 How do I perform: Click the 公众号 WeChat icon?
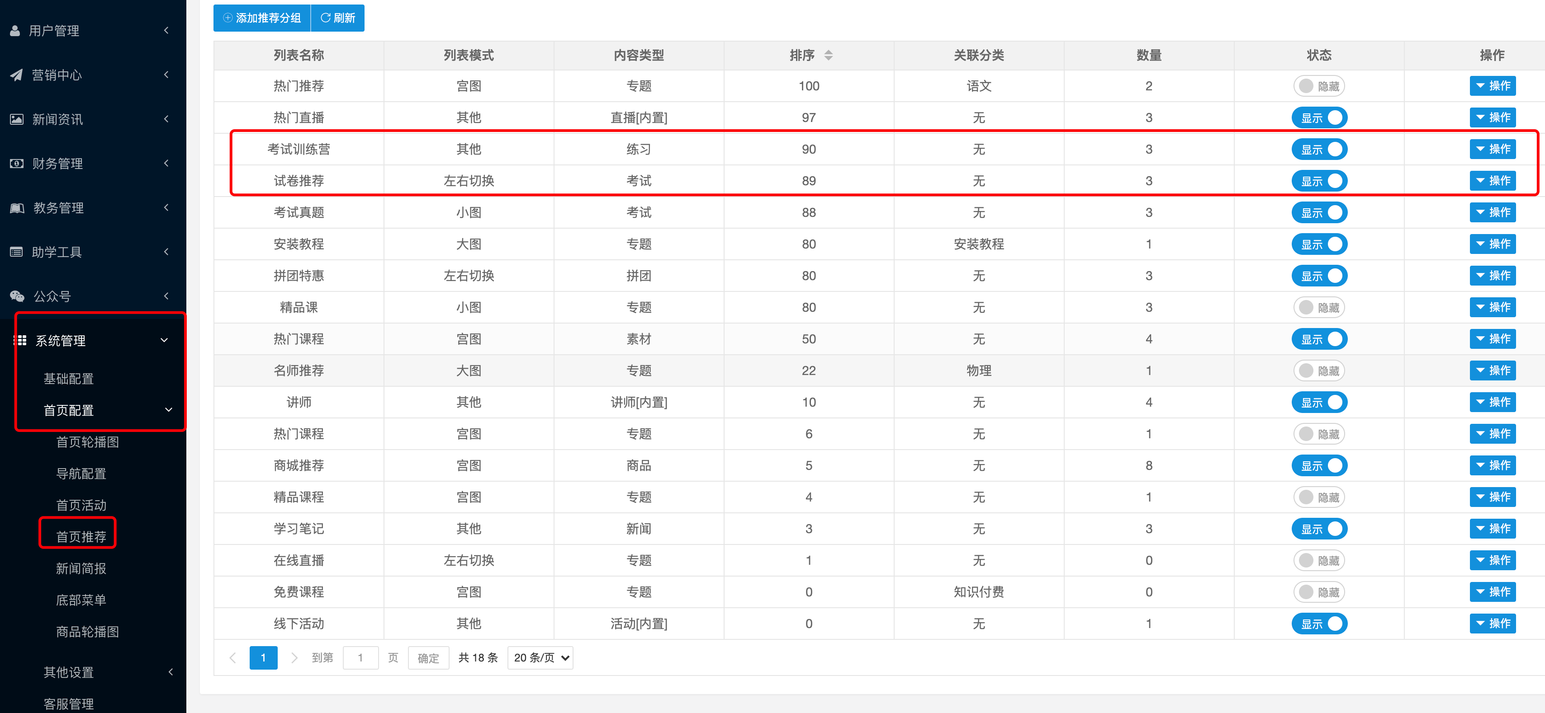coord(17,296)
